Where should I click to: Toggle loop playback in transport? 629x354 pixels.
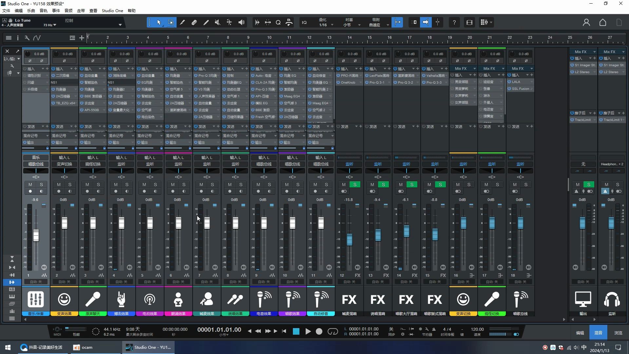(x=333, y=331)
